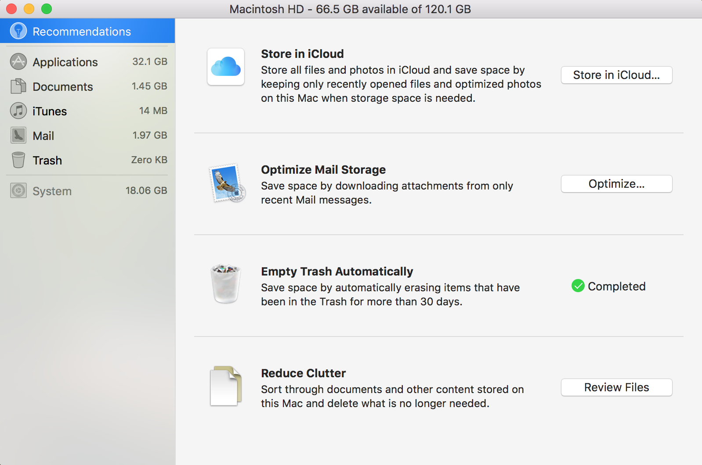Click the Mail attachments description text

(x=387, y=193)
